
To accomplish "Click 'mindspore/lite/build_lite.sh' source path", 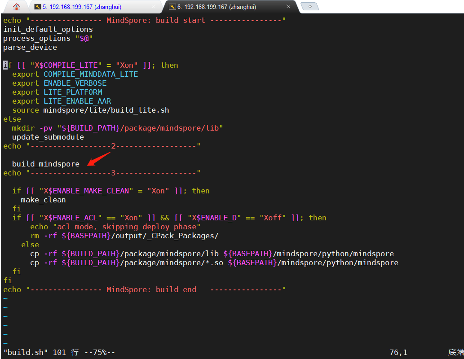I will (106, 110).
